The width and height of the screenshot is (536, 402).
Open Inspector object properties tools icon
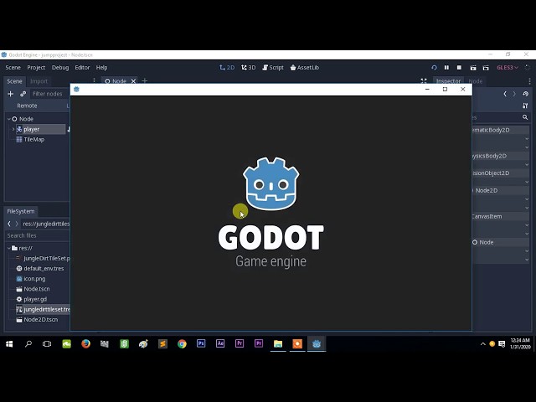tap(525, 106)
